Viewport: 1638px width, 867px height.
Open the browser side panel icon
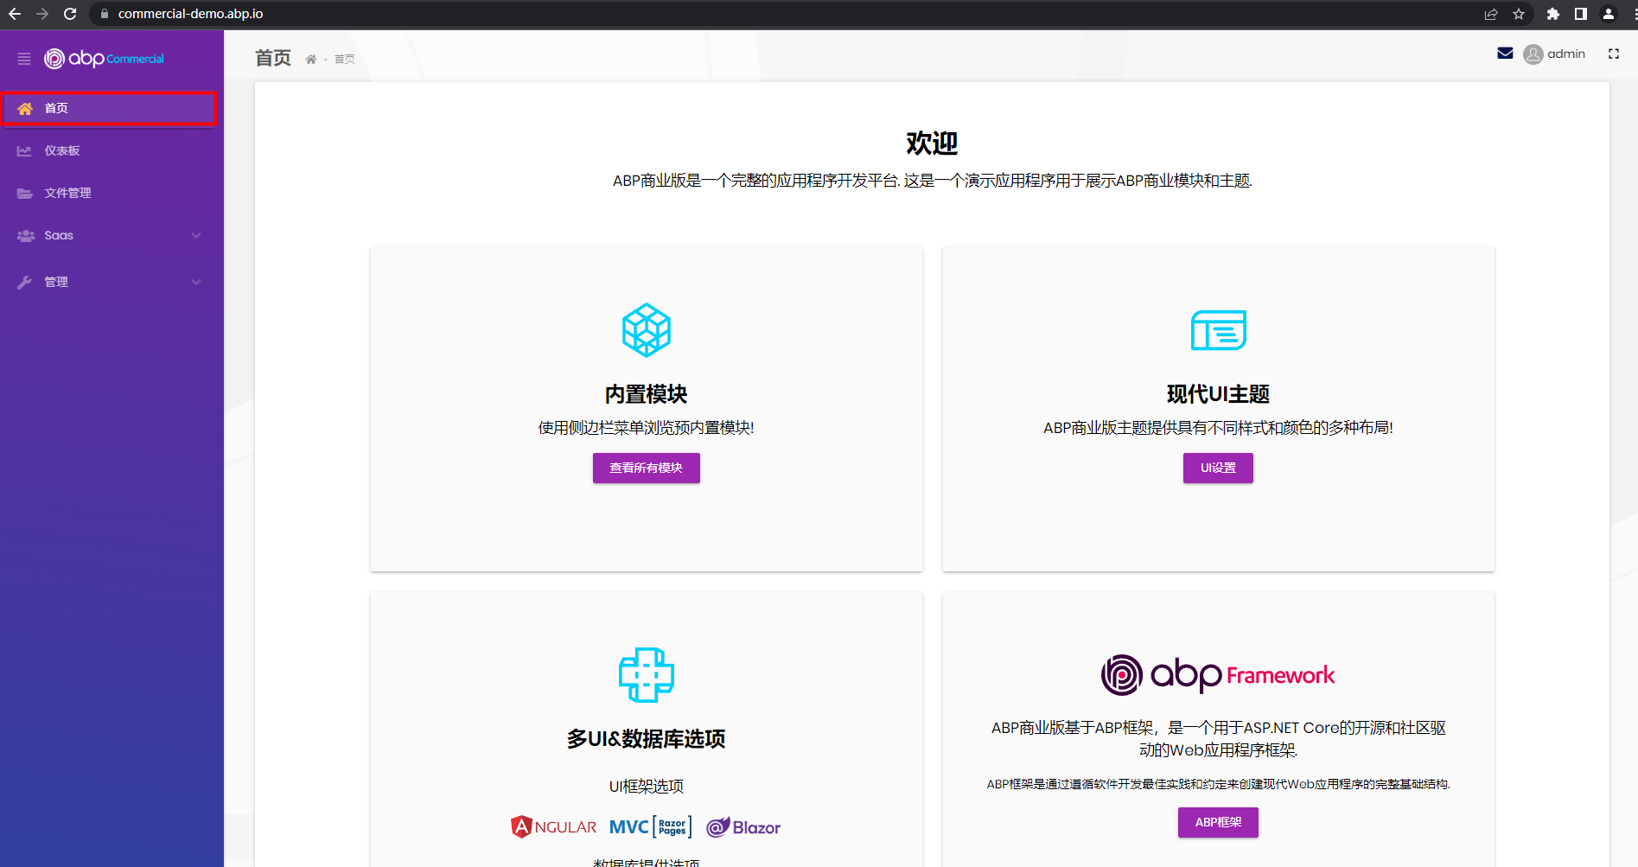point(1581,14)
